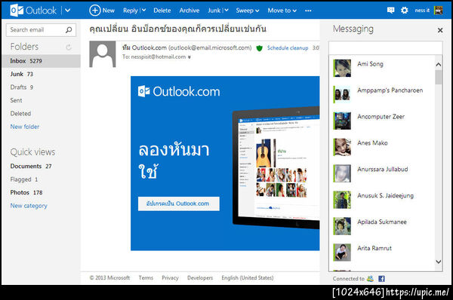The width and height of the screenshot is (453, 300).
Task: Click the Outlook logo in header
Action: 33,11
